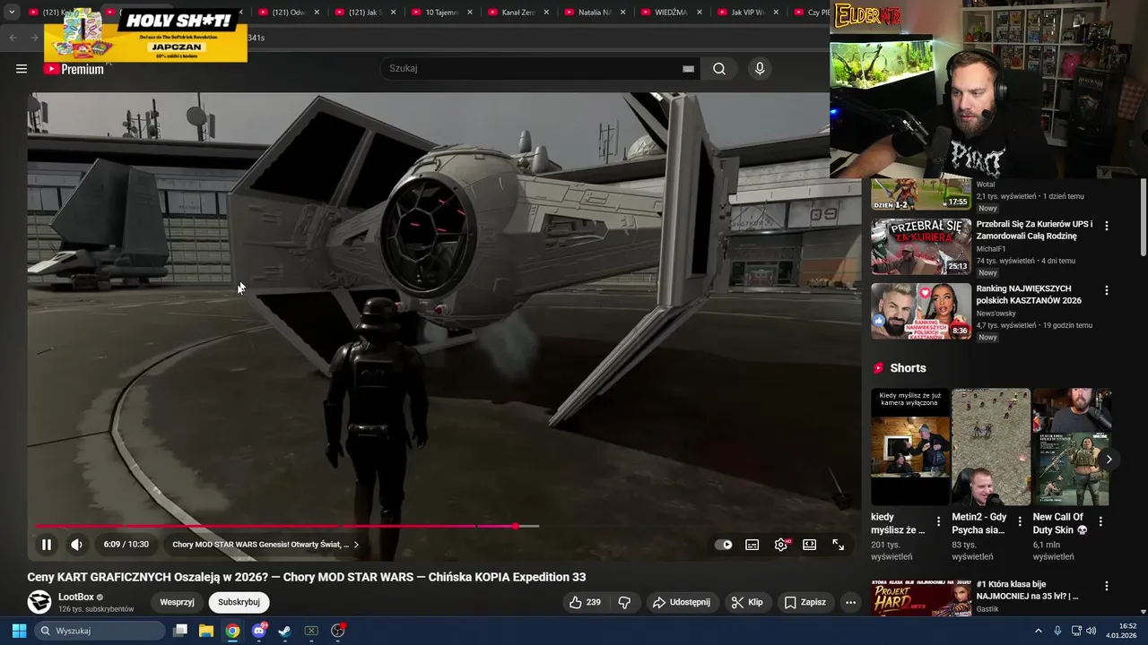Image resolution: width=1148 pixels, height=645 pixels.
Task: Switch to the 'WIEDŹMA' browser tab
Action: click(673, 13)
